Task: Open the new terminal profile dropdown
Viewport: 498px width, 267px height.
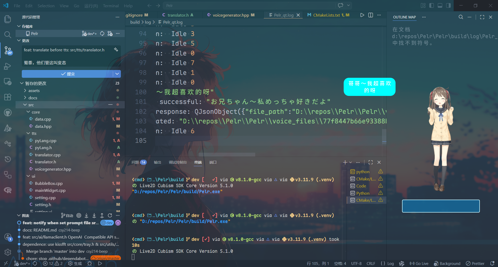Action: click(x=351, y=162)
